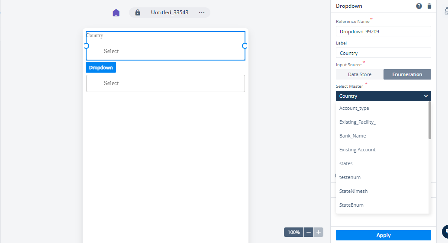Screen dimensions: 448x243
Task: Apply the dropdown settings
Action: coord(384,235)
